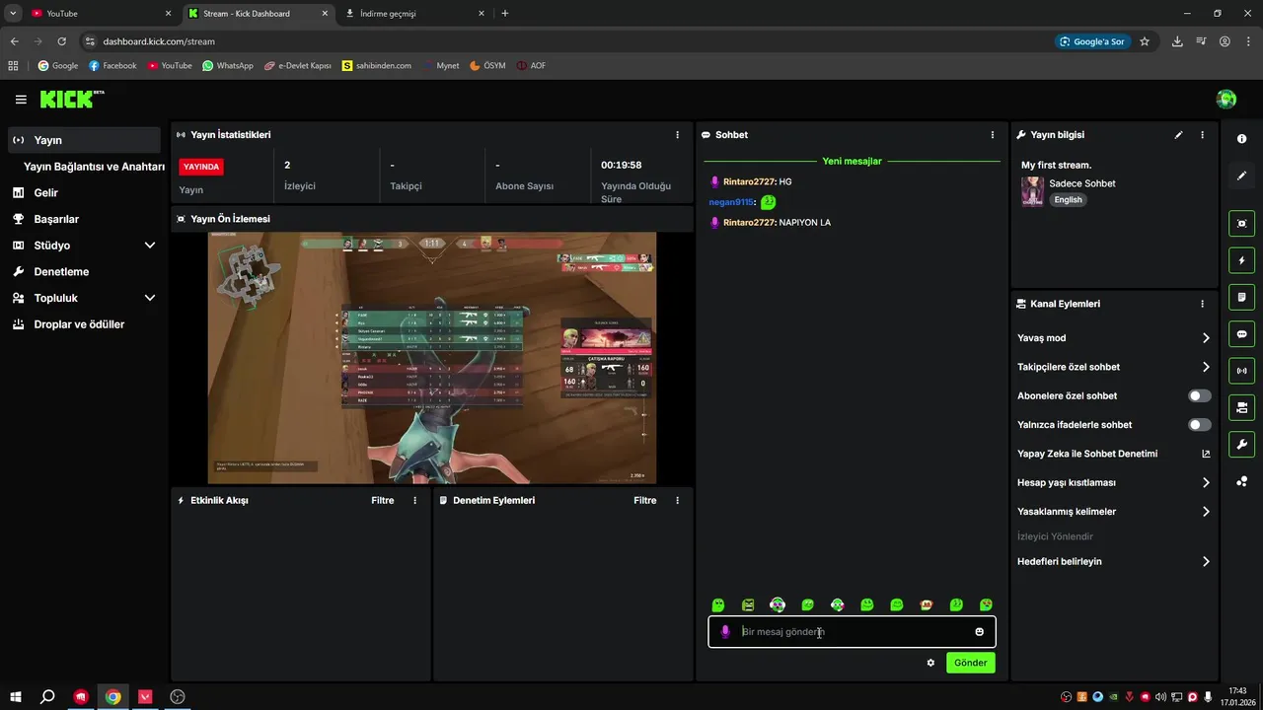The image size is (1263, 710).
Task: Click the KICK logo
Action: [x=71, y=99]
